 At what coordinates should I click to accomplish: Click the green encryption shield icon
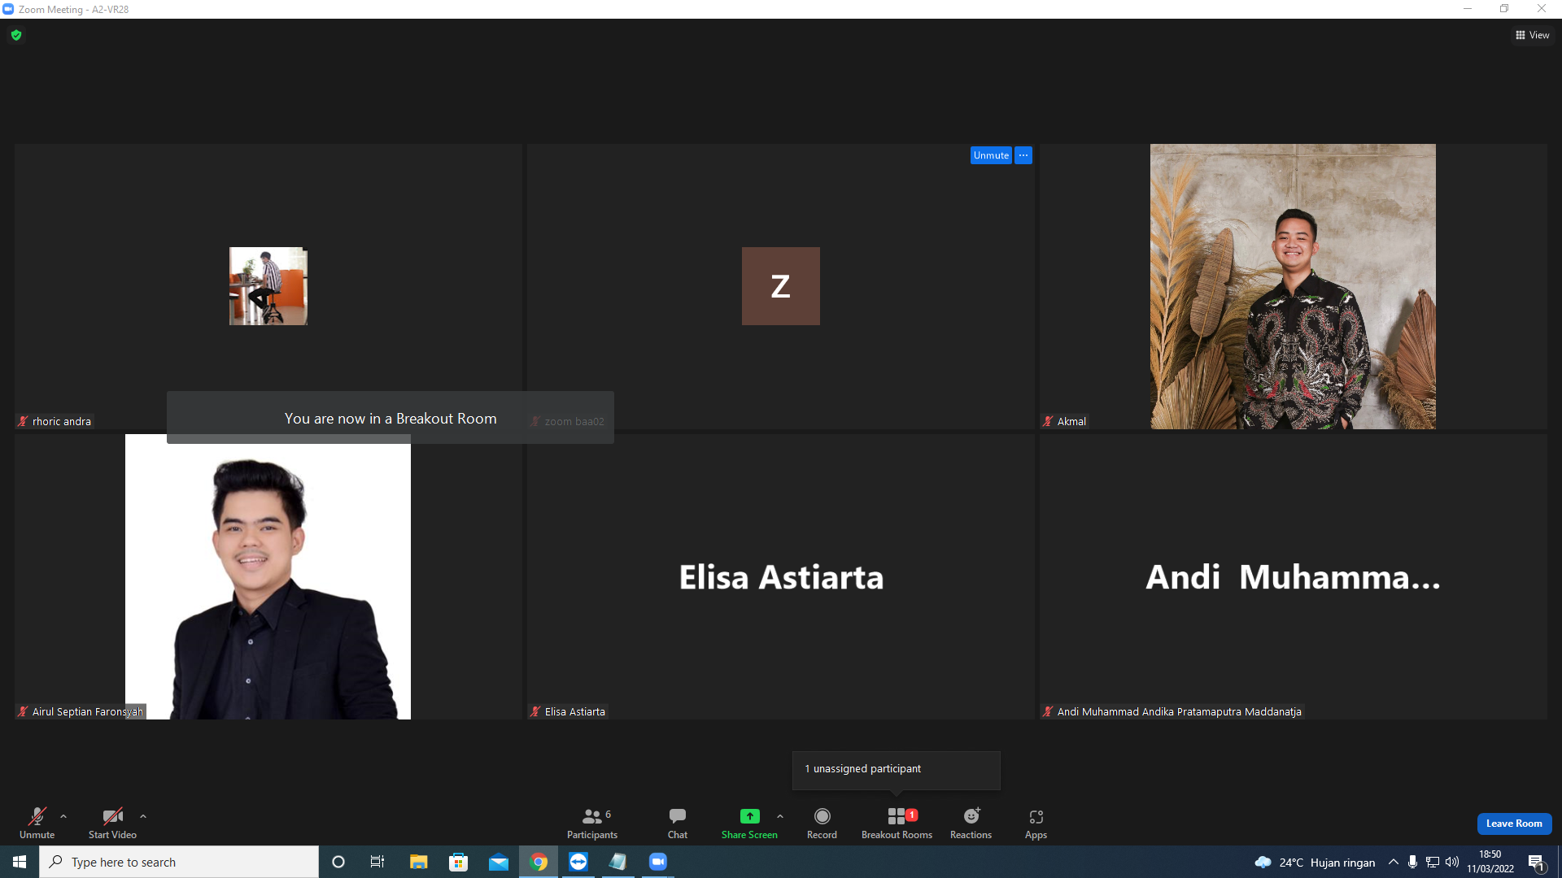(x=16, y=35)
